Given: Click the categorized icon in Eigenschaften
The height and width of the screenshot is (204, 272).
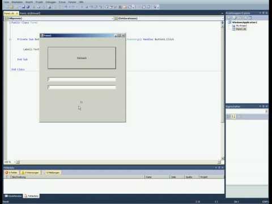Looking at the screenshot, I should [228, 116].
